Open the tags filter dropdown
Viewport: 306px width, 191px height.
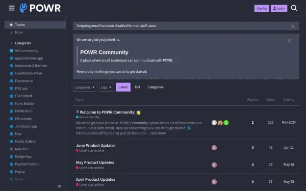pyautogui.click(x=107, y=87)
